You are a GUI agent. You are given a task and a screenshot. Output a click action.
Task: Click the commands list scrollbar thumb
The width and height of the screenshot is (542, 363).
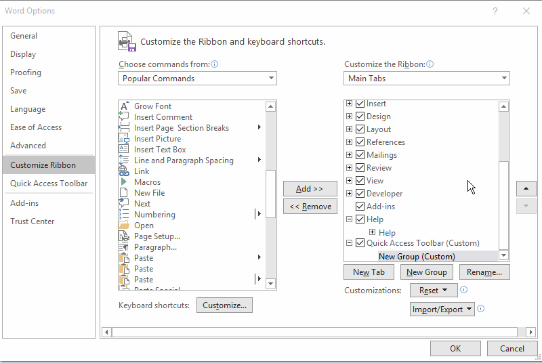270,194
